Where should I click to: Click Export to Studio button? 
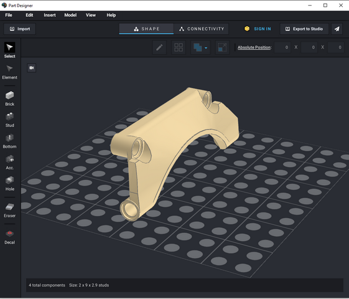[304, 29]
